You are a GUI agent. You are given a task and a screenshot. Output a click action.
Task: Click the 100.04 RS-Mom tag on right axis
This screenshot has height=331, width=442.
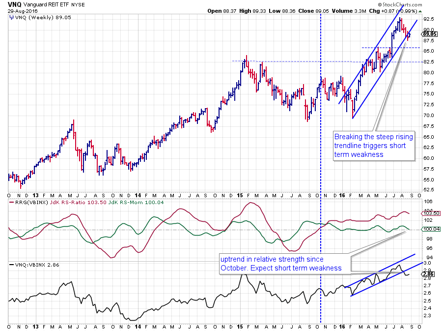(x=431, y=229)
